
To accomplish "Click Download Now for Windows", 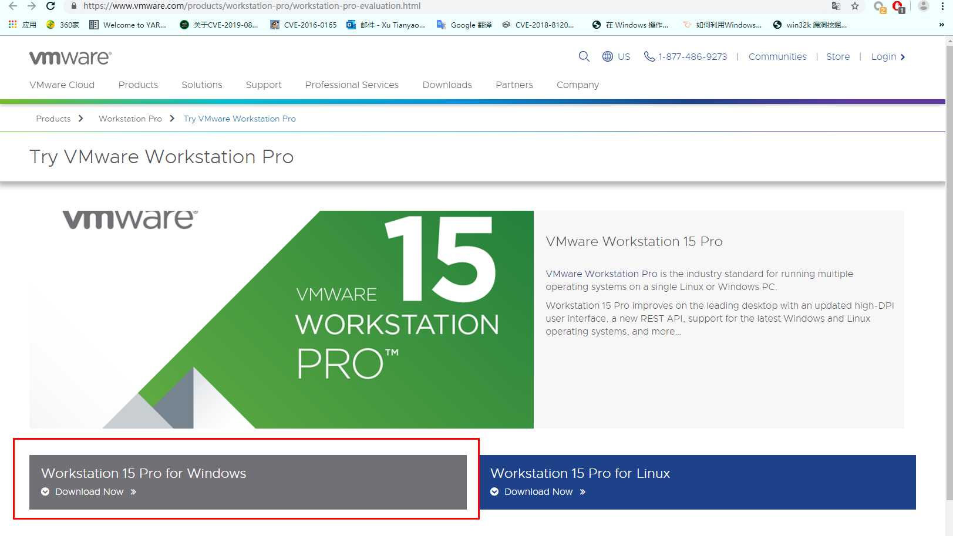I will [89, 491].
